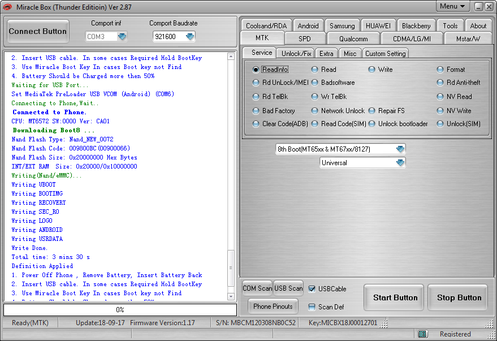Open the Comport Baudrate 921600 dropdown
Screen dimensions: 497x341
[x=190, y=36]
